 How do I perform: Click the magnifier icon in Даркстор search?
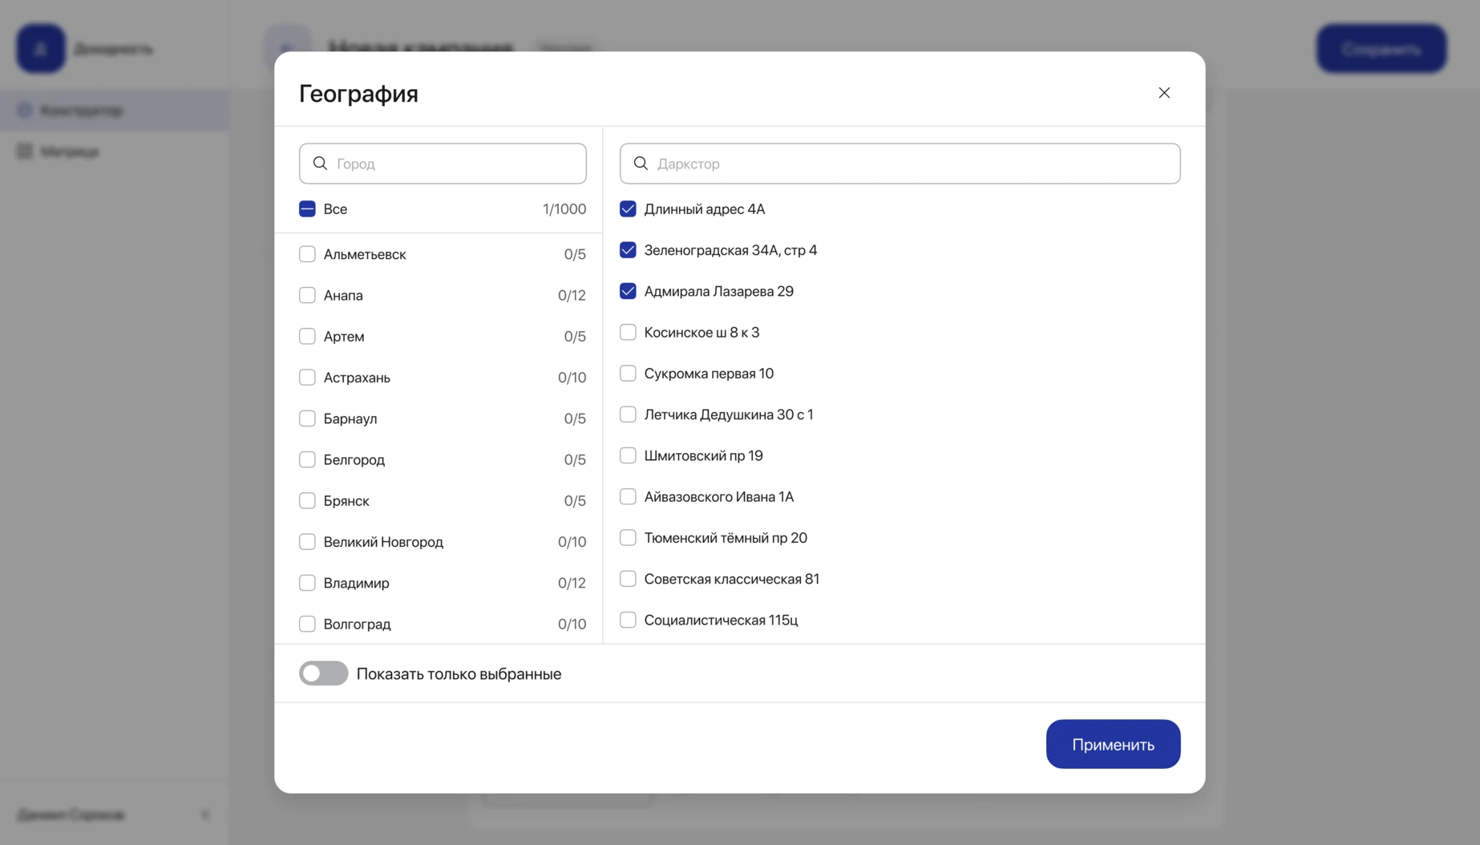(x=641, y=164)
